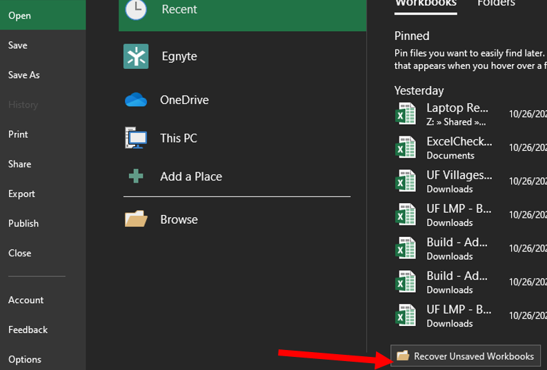Click the OneDrive cloud icon
The height and width of the screenshot is (370, 547).
(x=136, y=100)
